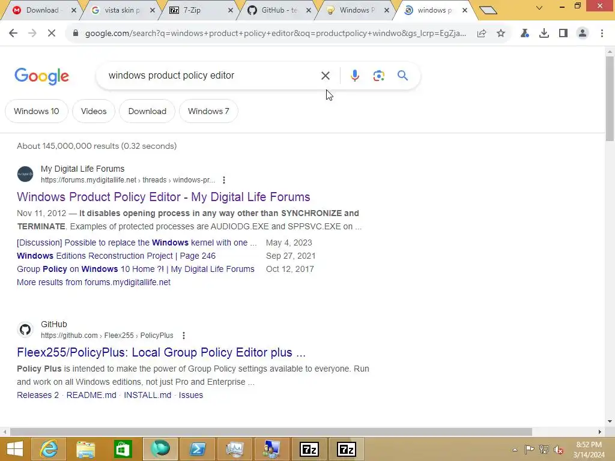The width and height of the screenshot is (615, 461).
Task: Open the Chrome three-dot menu
Action: (x=602, y=34)
